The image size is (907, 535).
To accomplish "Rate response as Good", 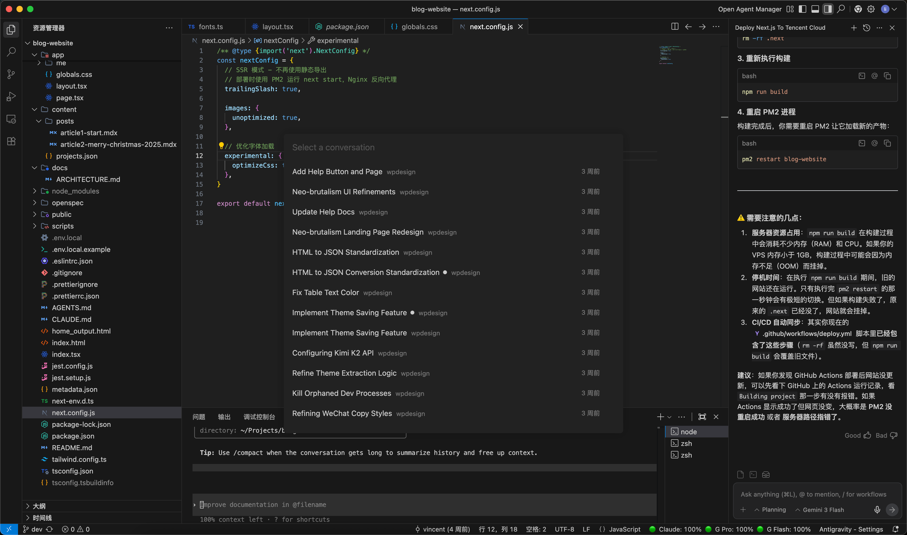I will click(858, 436).
